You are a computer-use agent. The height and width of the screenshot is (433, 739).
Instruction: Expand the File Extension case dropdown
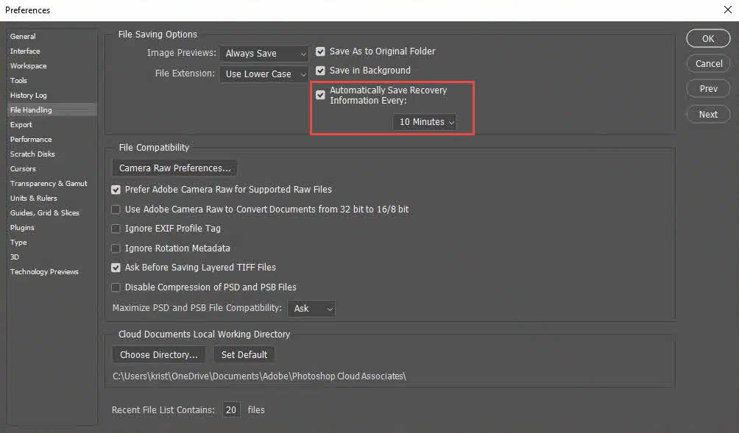click(264, 74)
